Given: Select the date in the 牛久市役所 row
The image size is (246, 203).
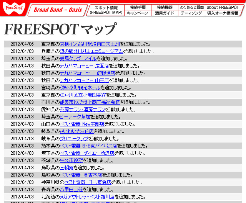Looking at the screenshot, I should (22, 160).
